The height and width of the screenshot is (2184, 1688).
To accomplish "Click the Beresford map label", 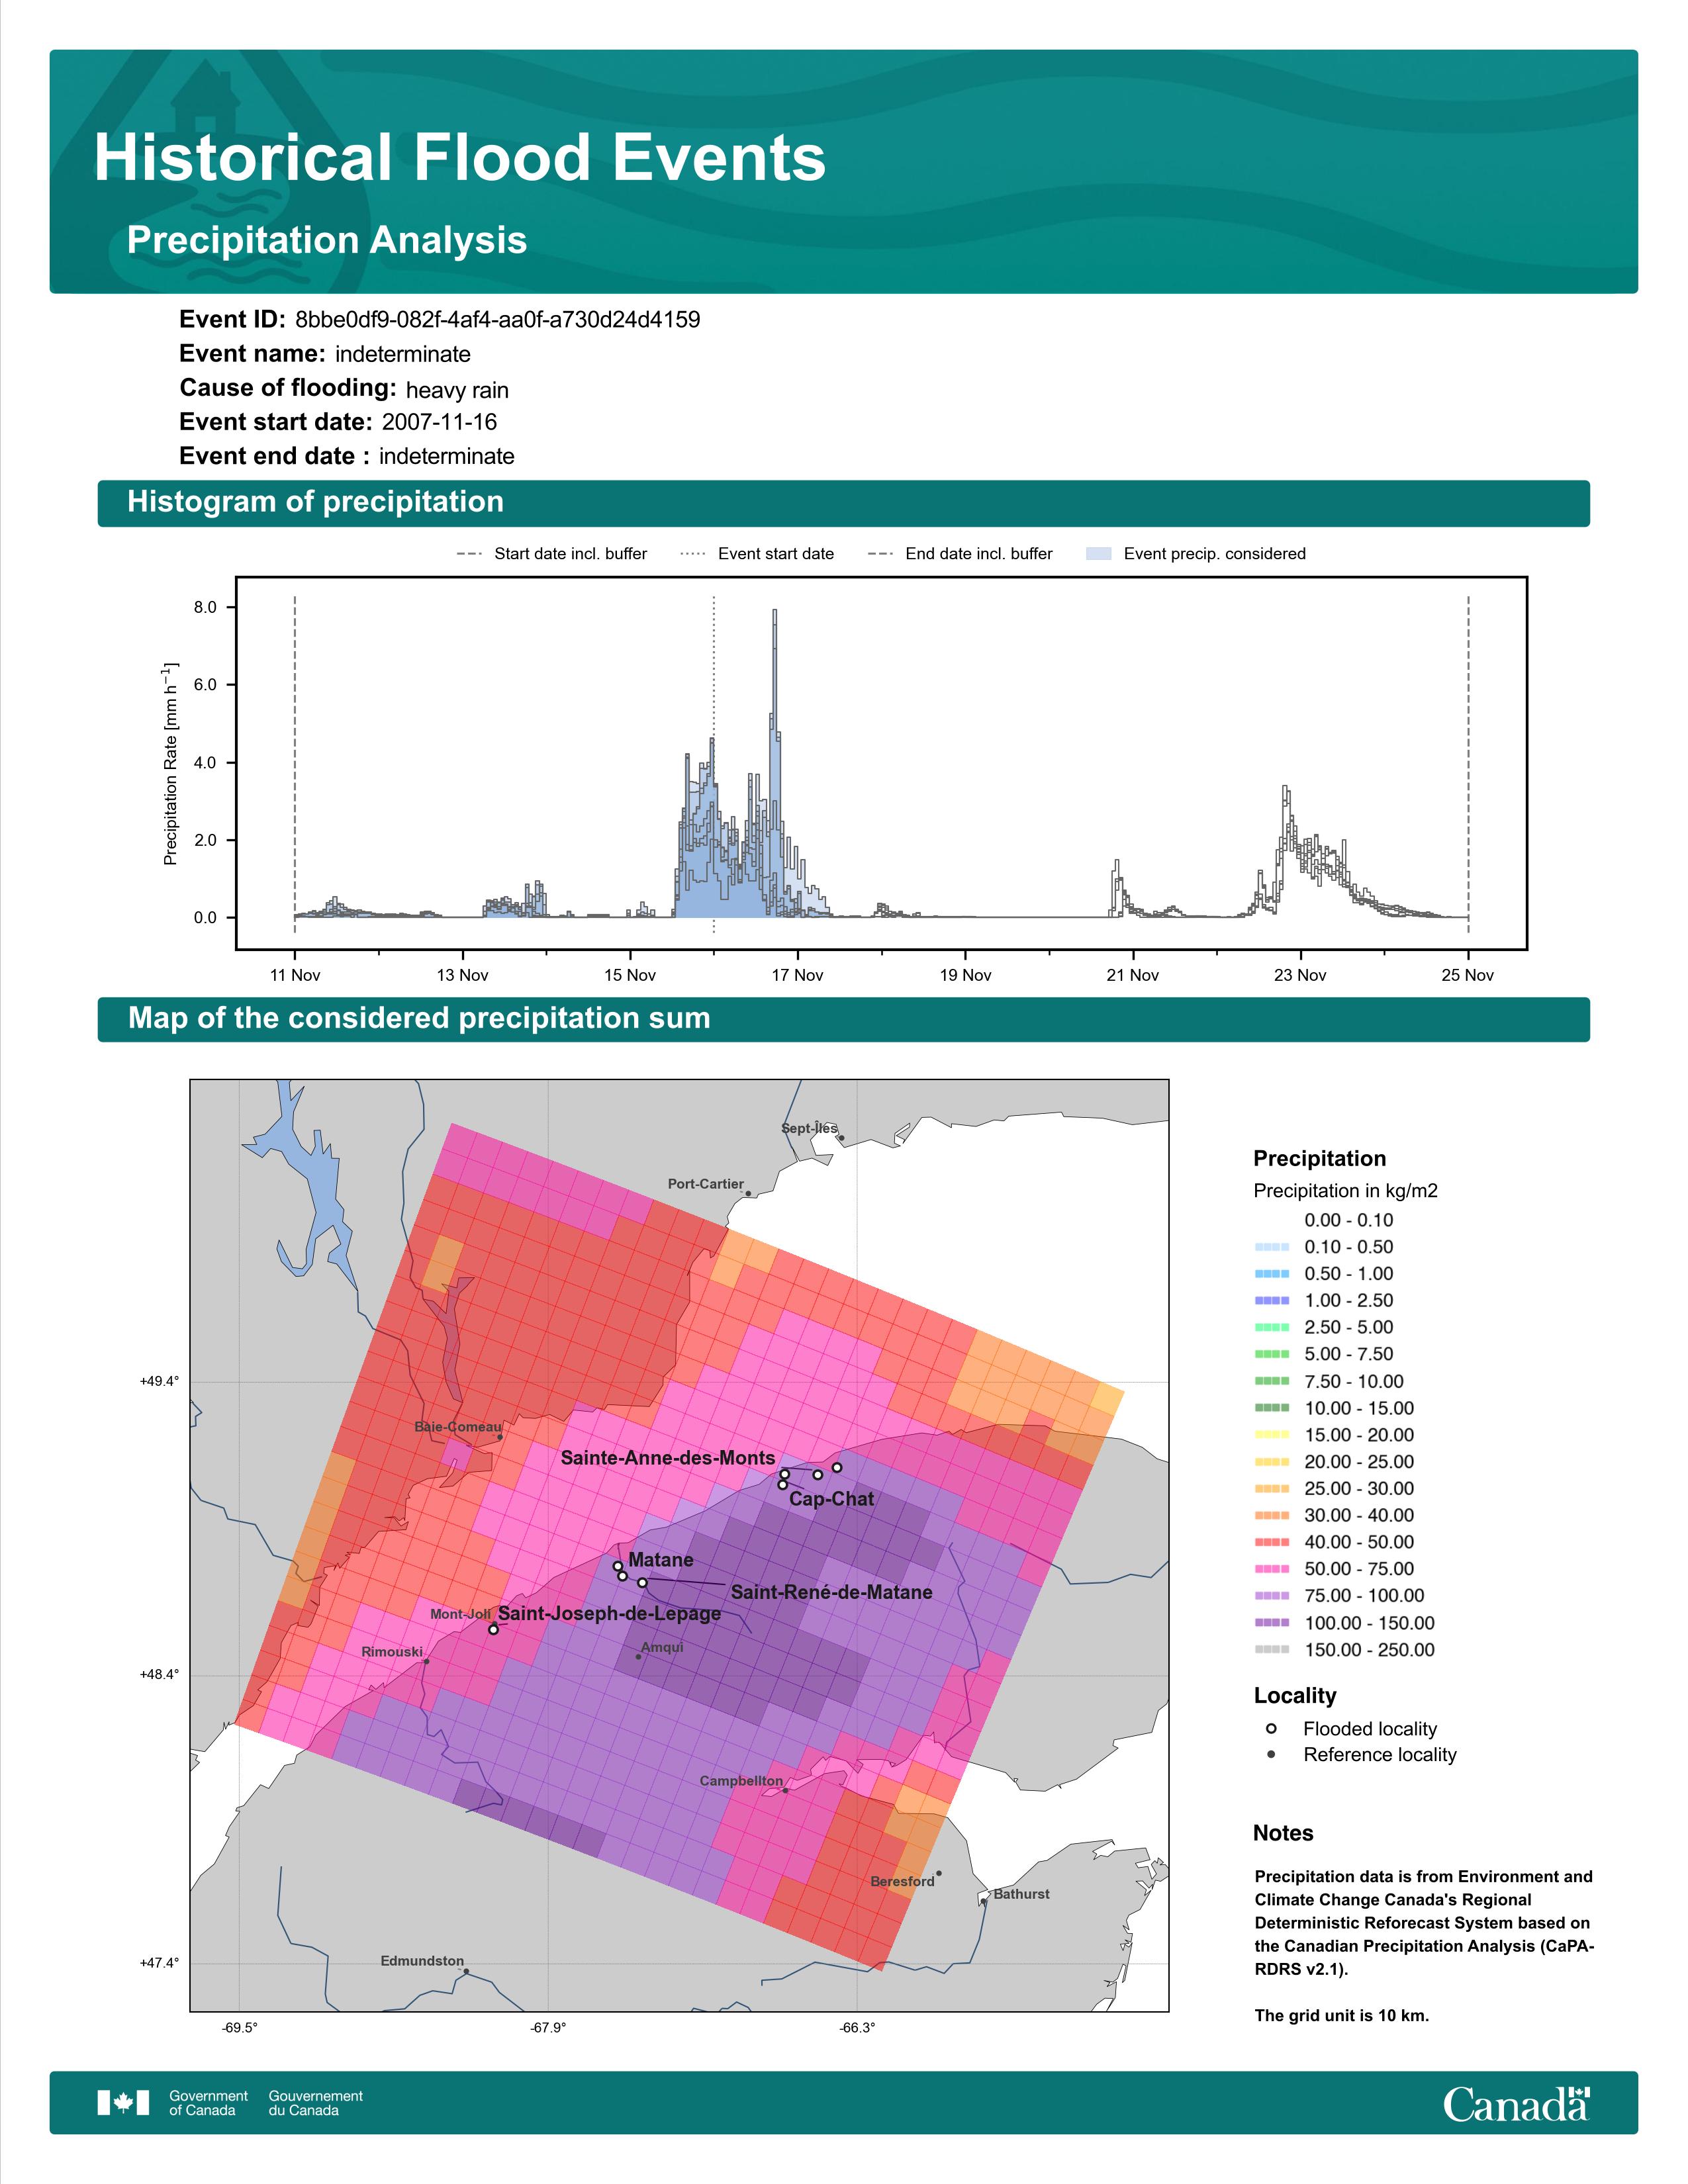I will tap(902, 1881).
